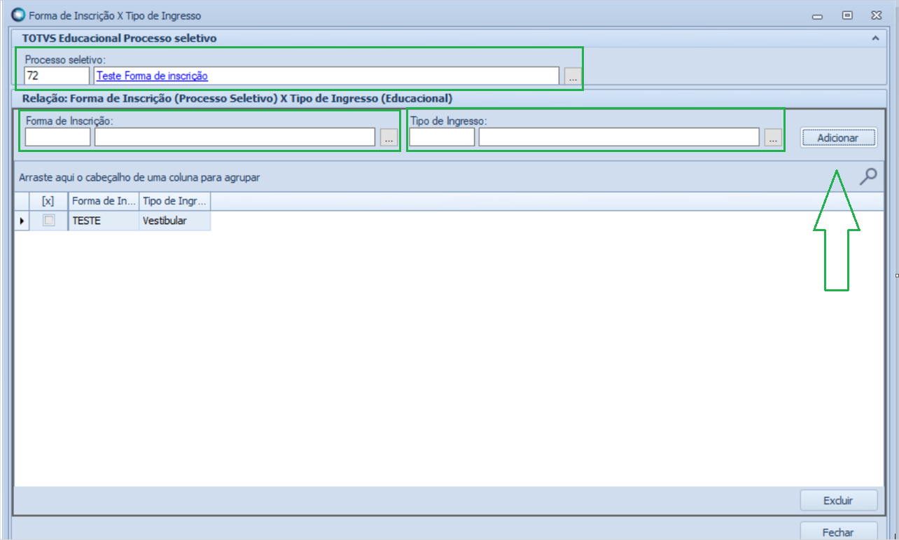Screen dimensions: 899x540
Task: Click the Forma de Inscrição code field
Action: tap(58, 137)
